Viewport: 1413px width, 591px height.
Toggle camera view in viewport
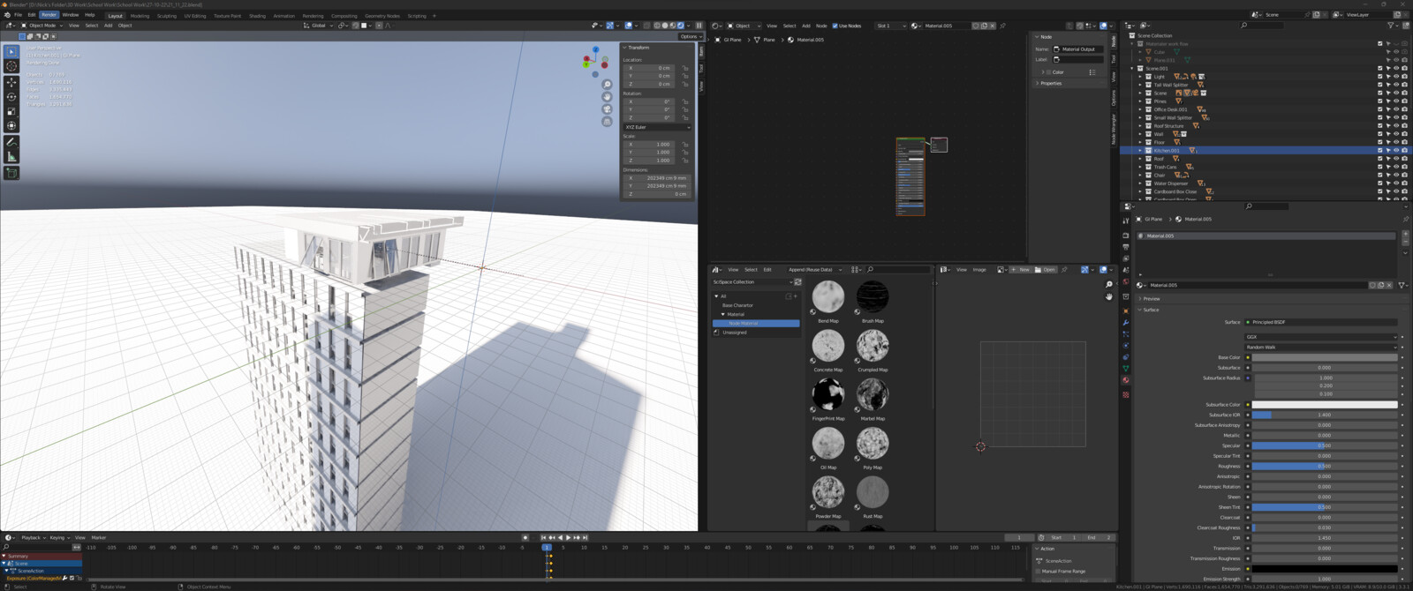(607, 109)
